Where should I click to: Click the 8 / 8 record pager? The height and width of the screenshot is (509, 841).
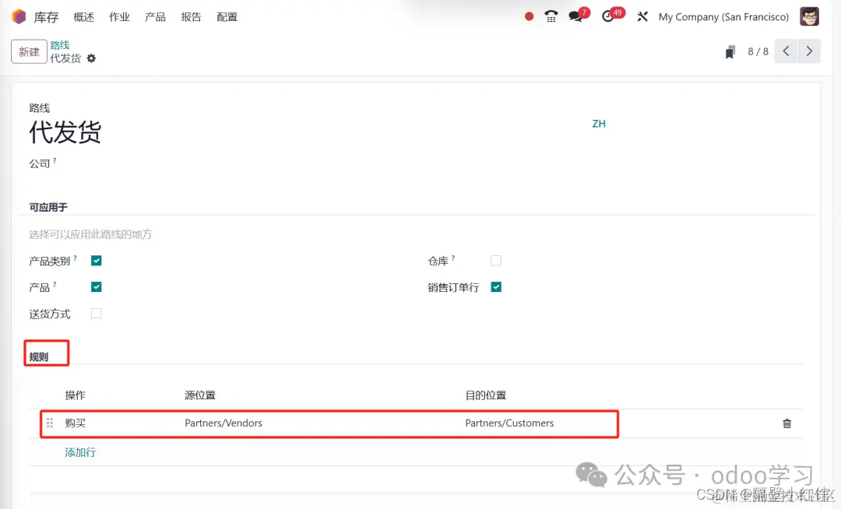point(758,51)
